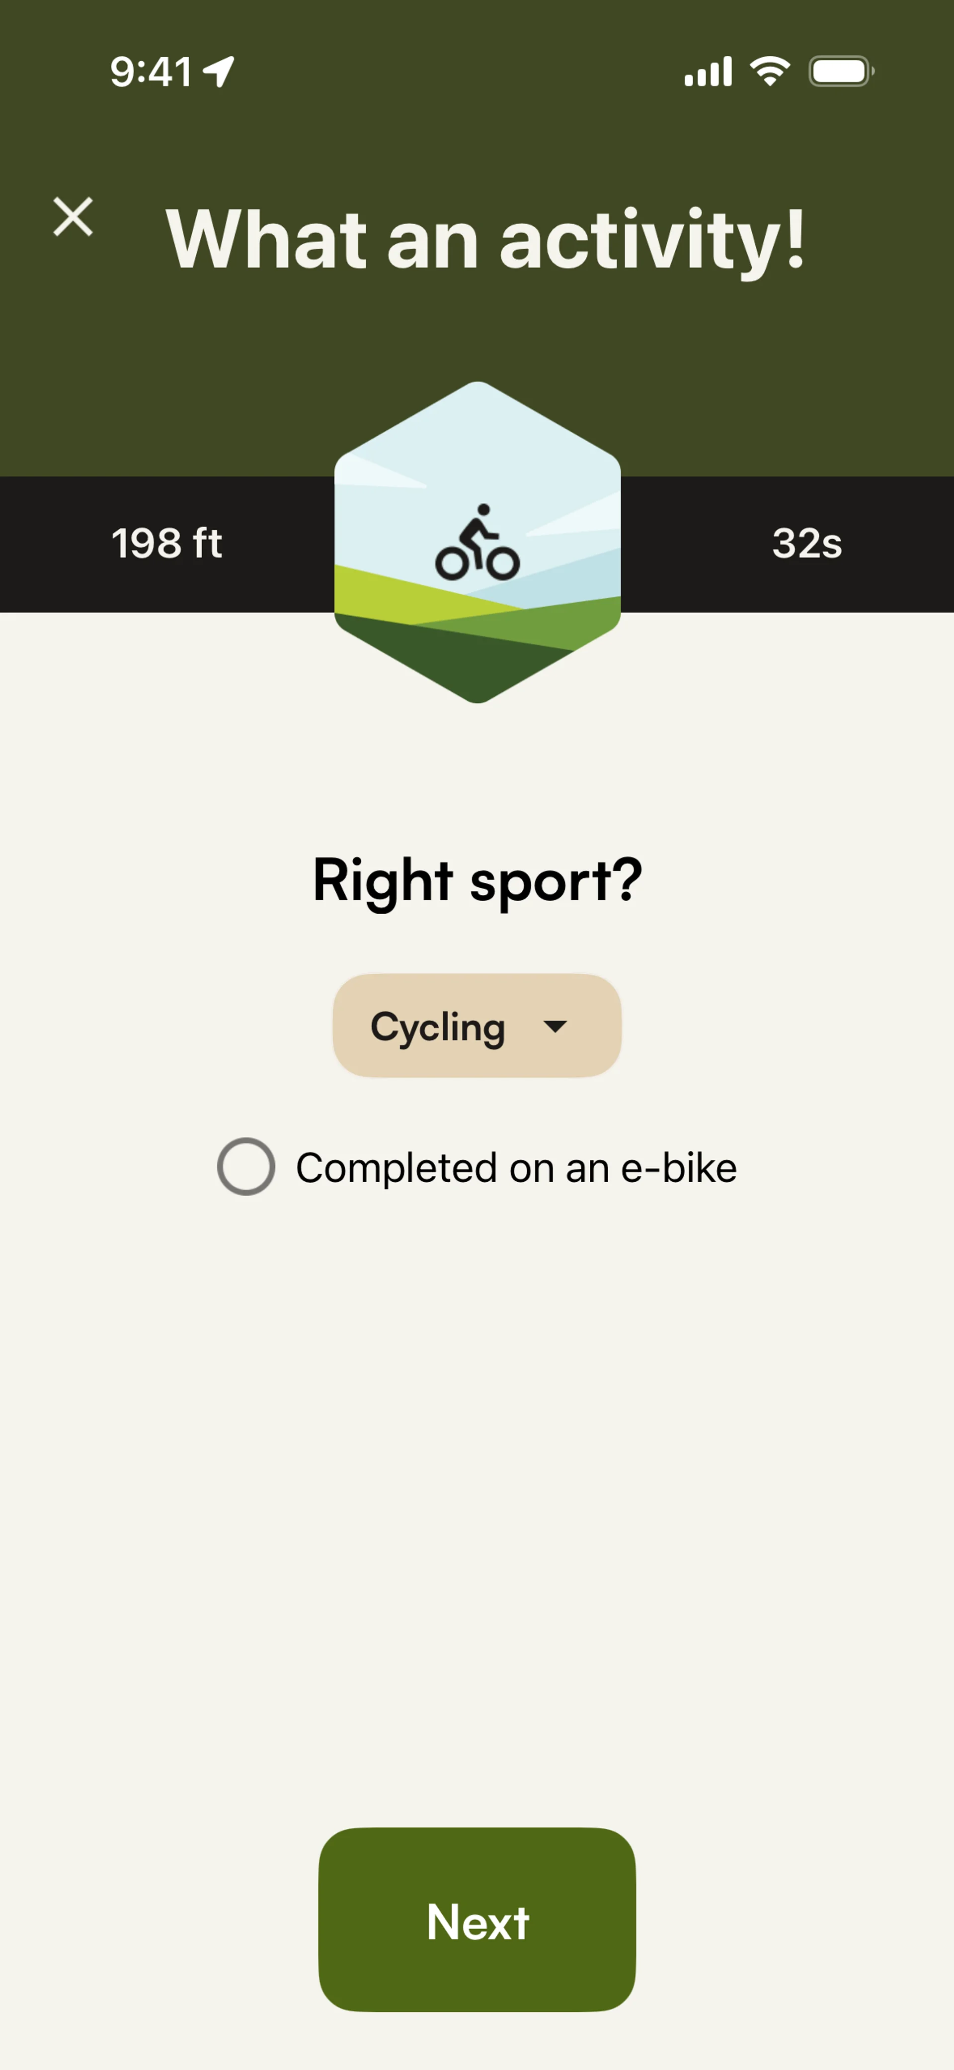The height and width of the screenshot is (2070, 954).
Task: Tap the cyclist icon in the badge
Action: pos(477,543)
